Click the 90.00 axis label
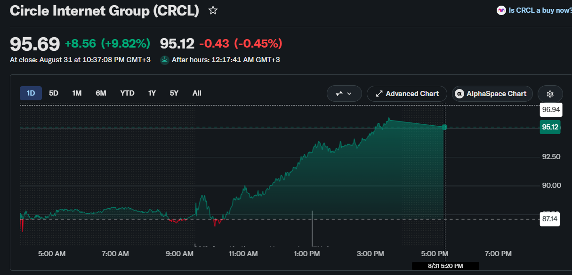Image resolution: width=572 pixels, height=275 pixels. point(551,186)
